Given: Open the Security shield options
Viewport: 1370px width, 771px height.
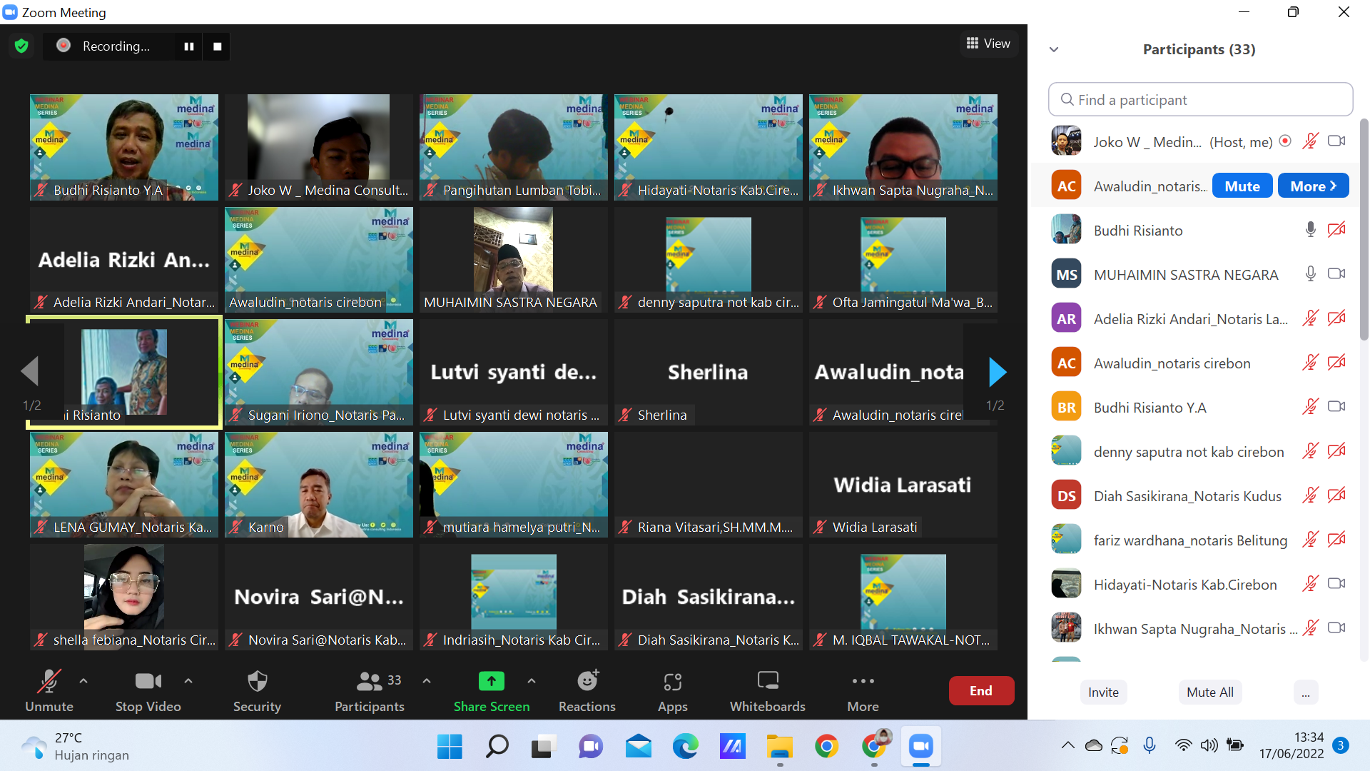Looking at the screenshot, I should (257, 690).
